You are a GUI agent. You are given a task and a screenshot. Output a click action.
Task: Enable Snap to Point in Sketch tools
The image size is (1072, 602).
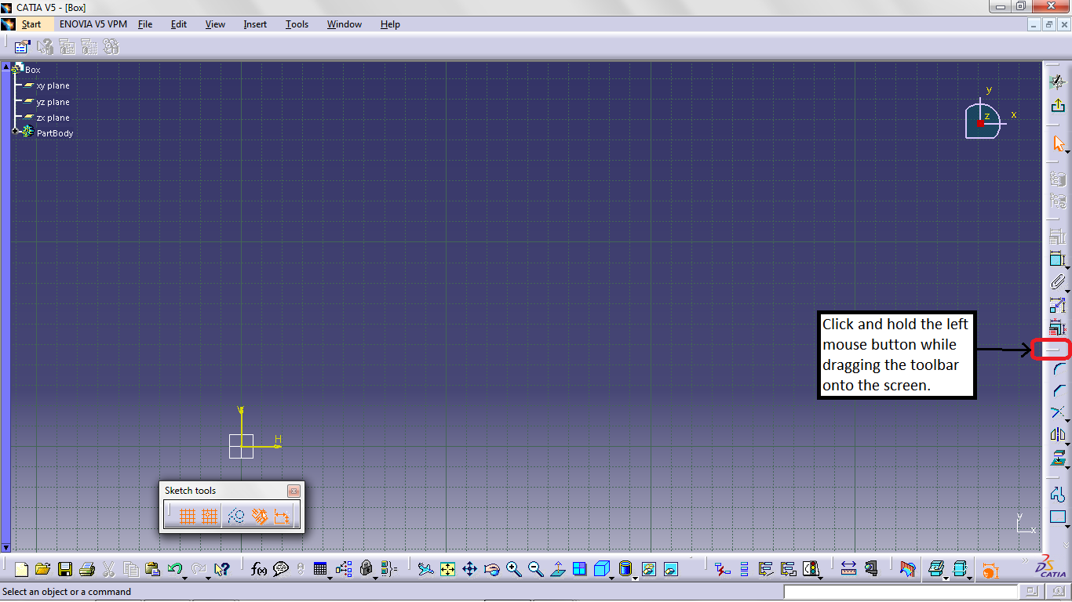(210, 516)
